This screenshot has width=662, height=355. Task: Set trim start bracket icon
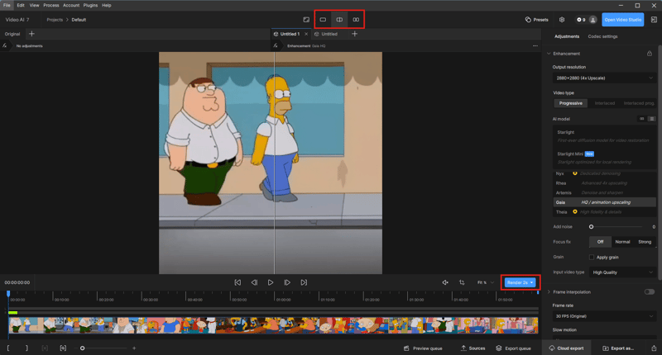tap(8, 348)
